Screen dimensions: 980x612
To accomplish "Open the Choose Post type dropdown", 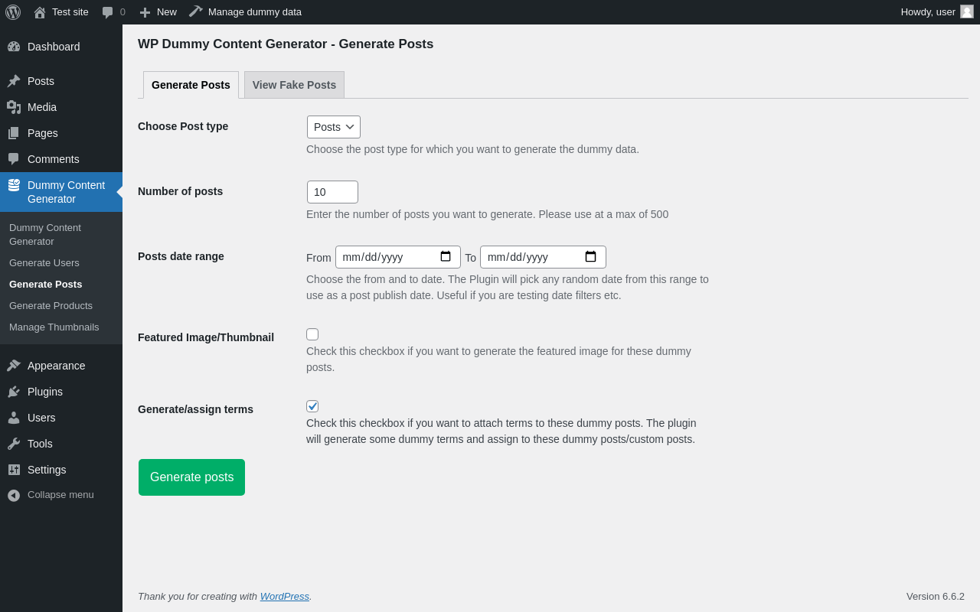I will pyautogui.click(x=334, y=127).
